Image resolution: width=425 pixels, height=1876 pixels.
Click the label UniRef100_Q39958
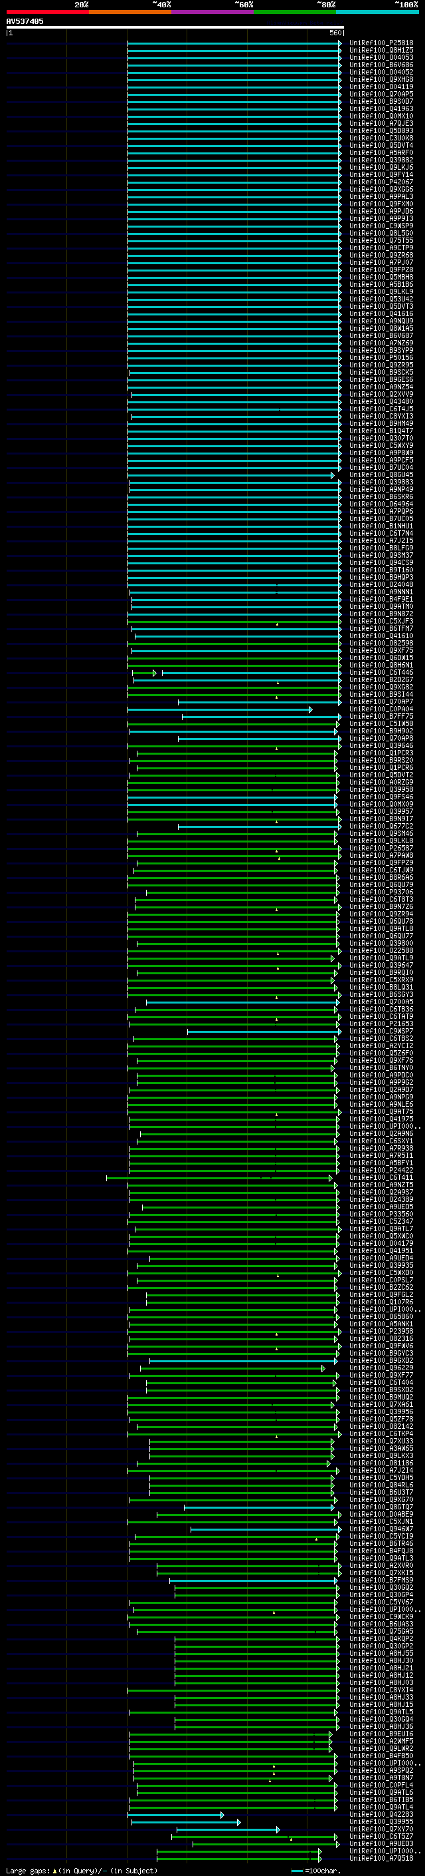point(381,789)
